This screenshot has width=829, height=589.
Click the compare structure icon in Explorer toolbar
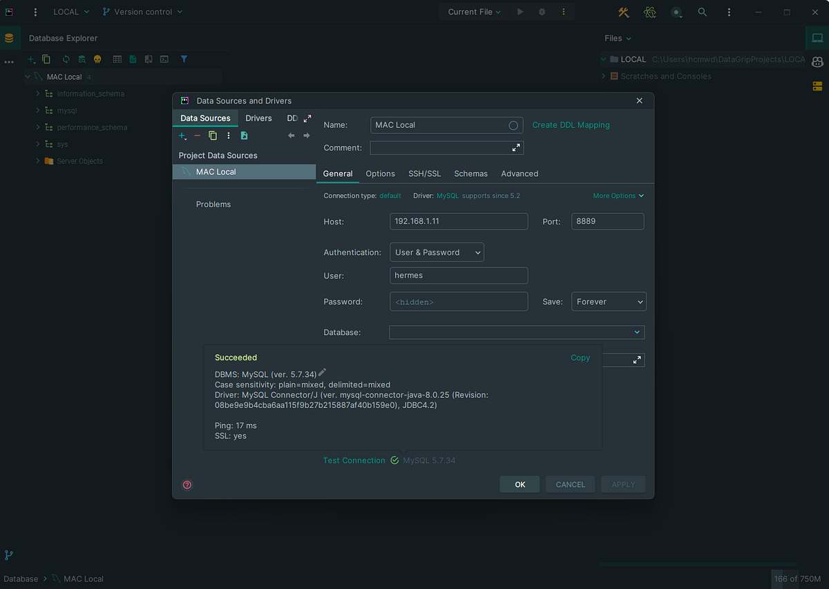click(x=149, y=59)
